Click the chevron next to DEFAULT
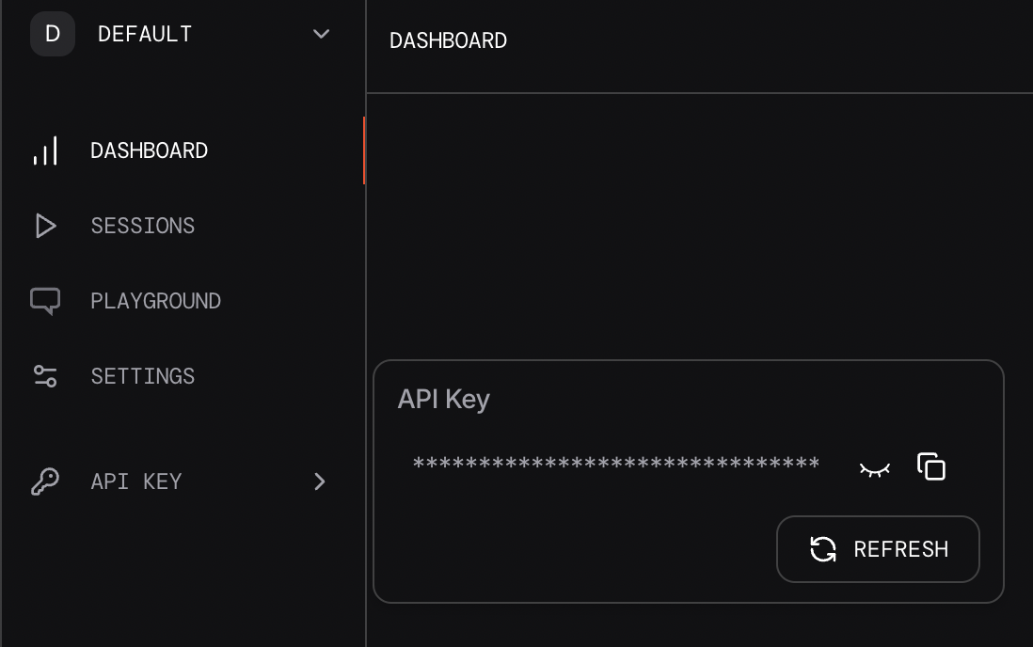Viewport: 1033px width, 647px height. pyautogui.click(x=321, y=34)
